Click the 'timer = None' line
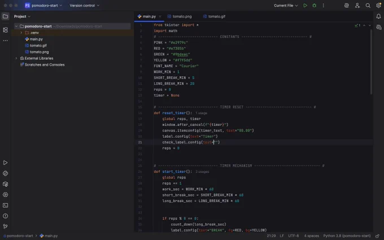The width and height of the screenshot is (384, 240). pos(167,95)
